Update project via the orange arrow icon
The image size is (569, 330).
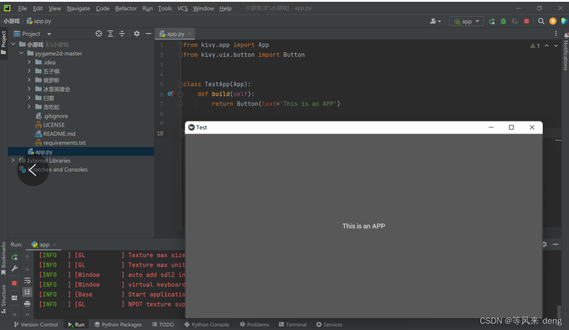coord(552,21)
